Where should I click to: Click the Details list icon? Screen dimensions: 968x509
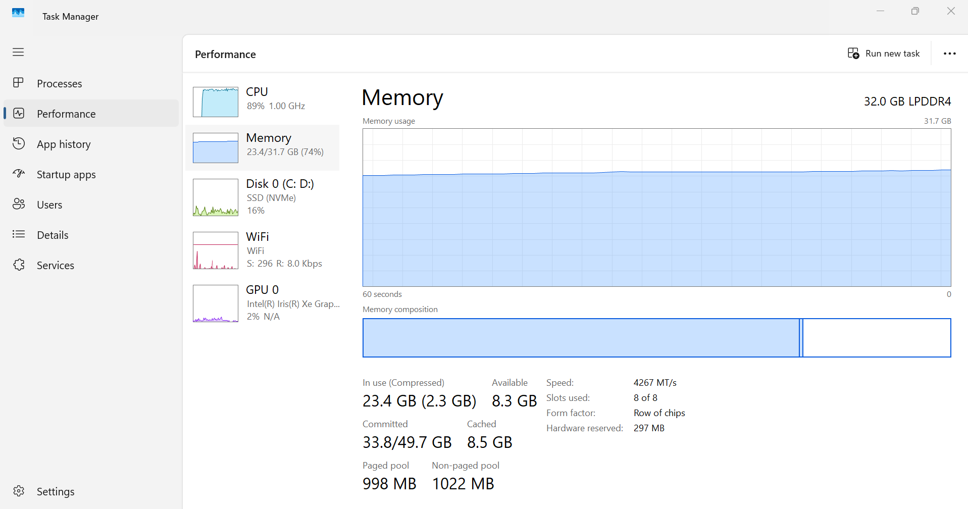[x=19, y=234]
